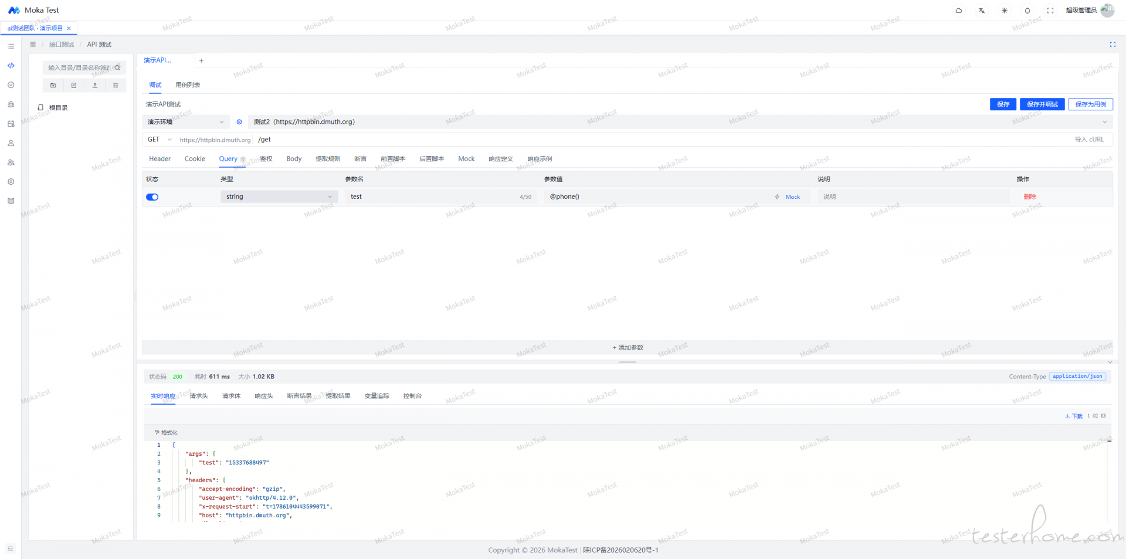
Task: Open the language translate icon
Action: tap(982, 11)
